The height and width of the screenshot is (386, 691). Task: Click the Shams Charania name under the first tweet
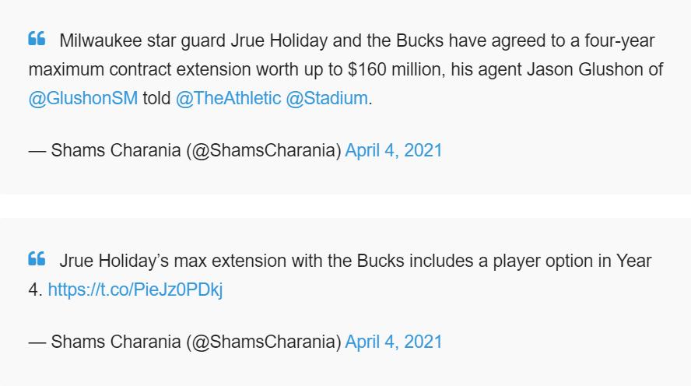tap(115, 150)
